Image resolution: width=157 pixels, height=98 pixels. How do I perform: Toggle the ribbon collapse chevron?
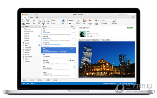tap(130, 17)
